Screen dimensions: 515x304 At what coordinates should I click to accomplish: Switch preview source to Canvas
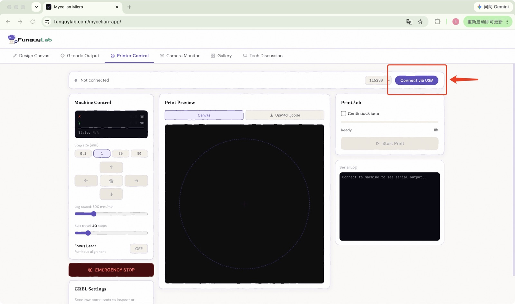pos(204,115)
